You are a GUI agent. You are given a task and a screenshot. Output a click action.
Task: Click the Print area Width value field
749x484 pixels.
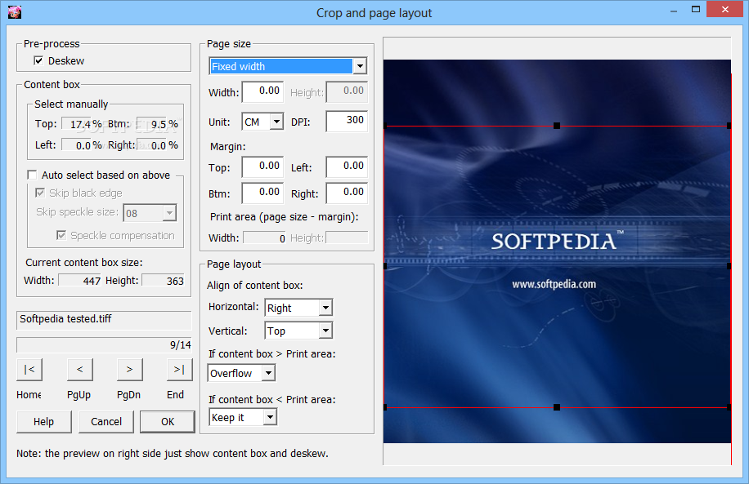[265, 238]
